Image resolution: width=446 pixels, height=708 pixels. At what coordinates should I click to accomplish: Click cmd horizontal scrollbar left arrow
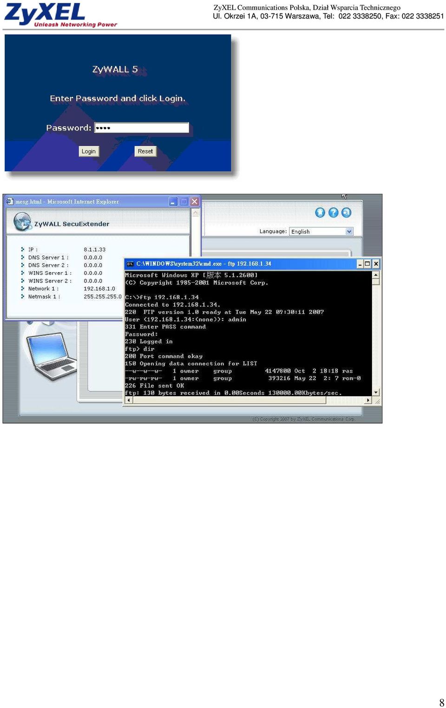128,400
